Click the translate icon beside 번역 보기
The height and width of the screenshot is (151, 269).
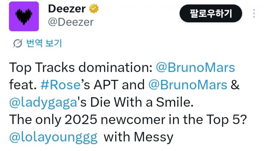tap(18, 43)
